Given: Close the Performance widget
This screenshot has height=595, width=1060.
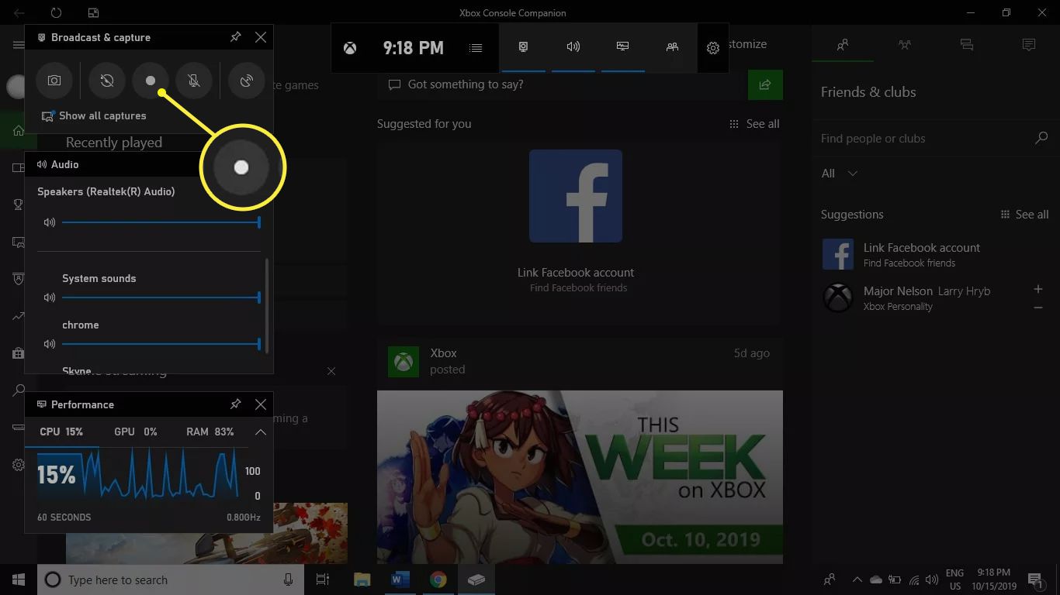Looking at the screenshot, I should [261, 404].
